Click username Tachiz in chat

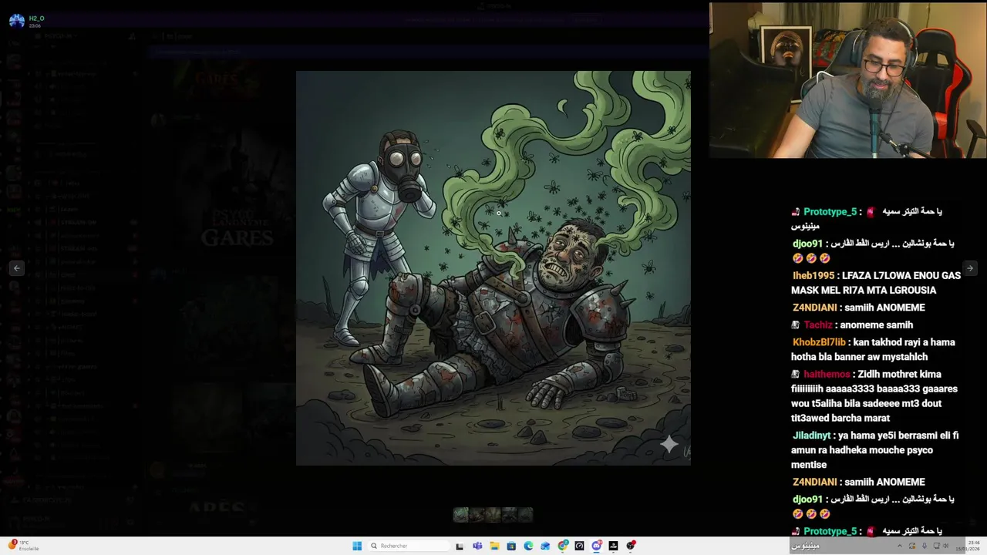(819, 325)
